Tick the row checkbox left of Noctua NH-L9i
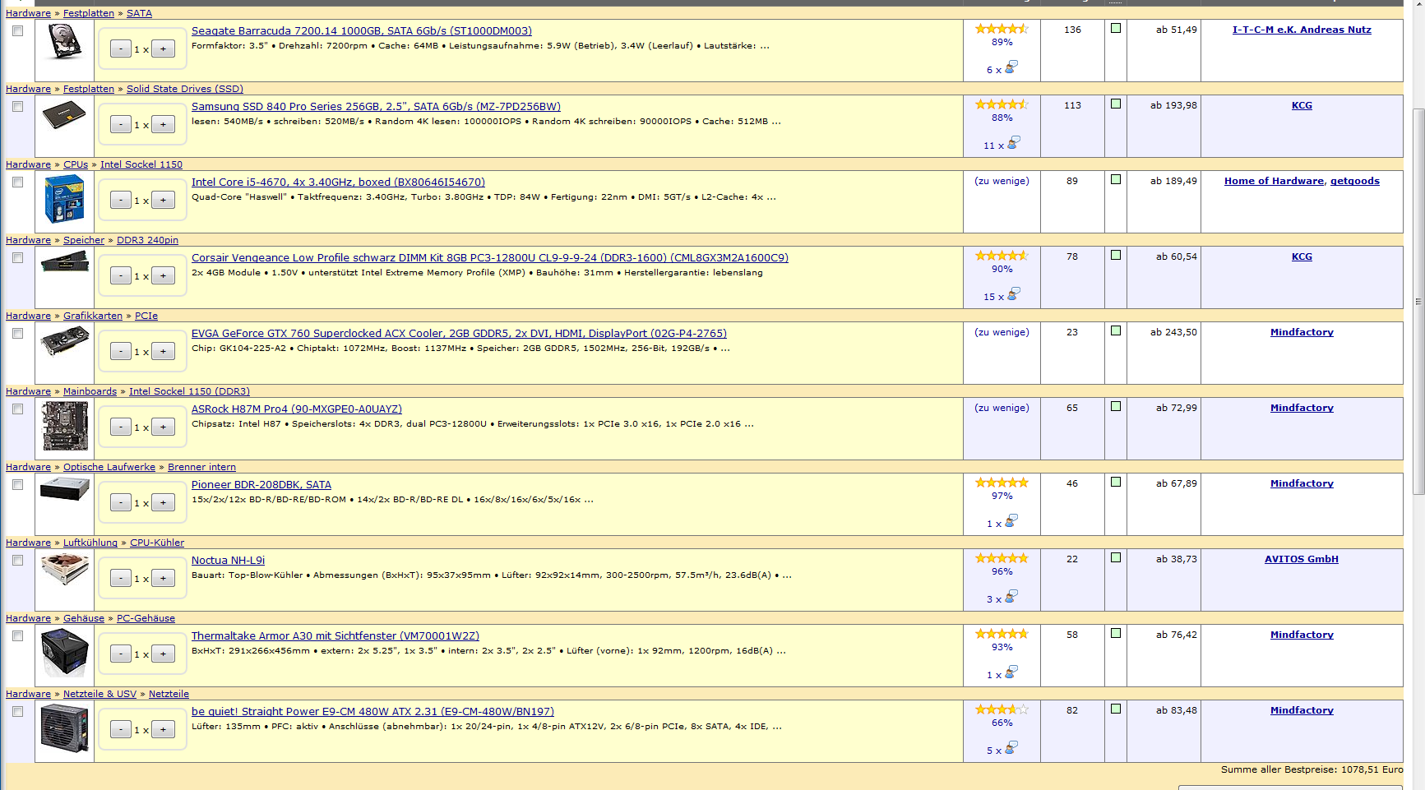This screenshot has width=1425, height=790. [17, 561]
